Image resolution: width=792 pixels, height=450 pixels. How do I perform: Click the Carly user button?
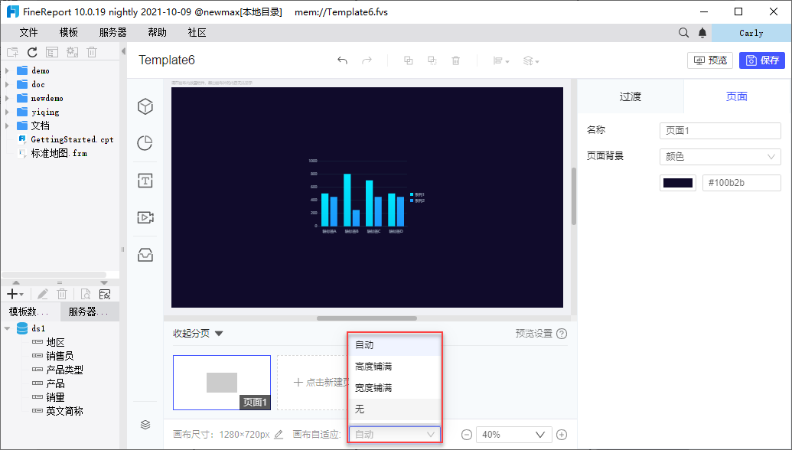point(751,33)
